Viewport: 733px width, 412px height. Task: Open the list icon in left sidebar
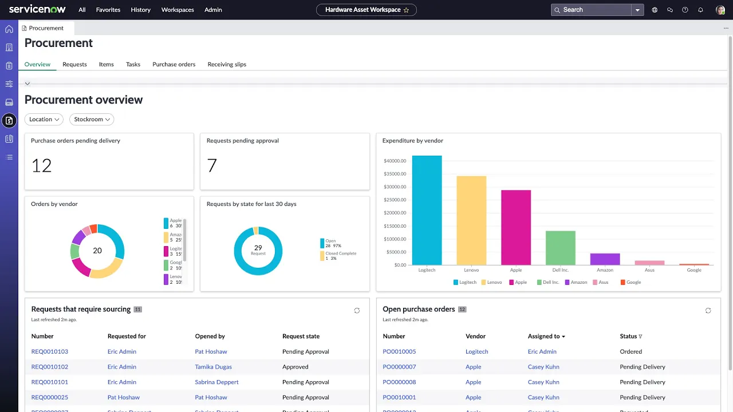[x=9, y=157]
